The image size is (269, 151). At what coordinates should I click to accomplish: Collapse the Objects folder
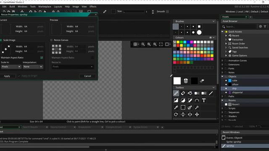[x=222, y=76]
